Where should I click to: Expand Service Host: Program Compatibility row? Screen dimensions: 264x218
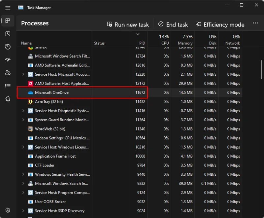point(23,193)
